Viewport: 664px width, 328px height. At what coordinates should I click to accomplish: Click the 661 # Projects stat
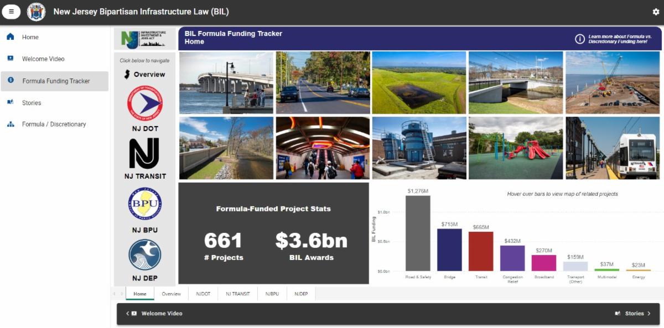click(x=224, y=246)
